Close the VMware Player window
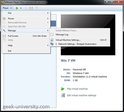The image size is (124, 112). [x=119, y=2]
